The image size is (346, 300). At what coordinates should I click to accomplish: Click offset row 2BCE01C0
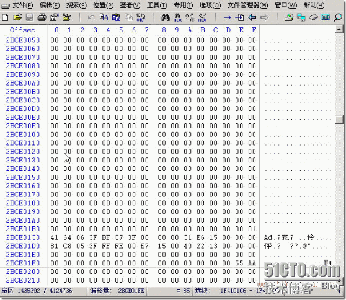coord(23,237)
